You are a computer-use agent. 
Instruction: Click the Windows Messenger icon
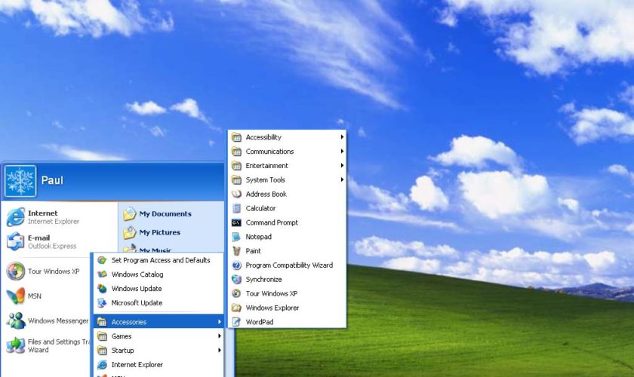click(16, 320)
